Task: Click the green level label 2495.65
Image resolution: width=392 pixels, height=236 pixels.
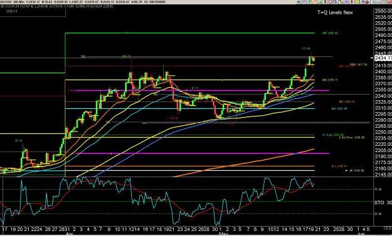Action: (x=330, y=33)
